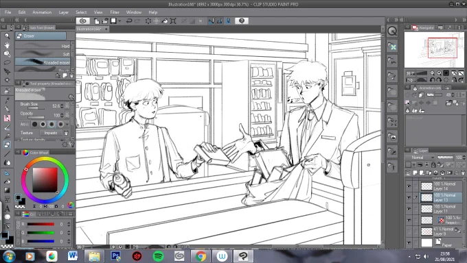Select the Pen tool
The image size is (467, 263).
(x=7, y=100)
